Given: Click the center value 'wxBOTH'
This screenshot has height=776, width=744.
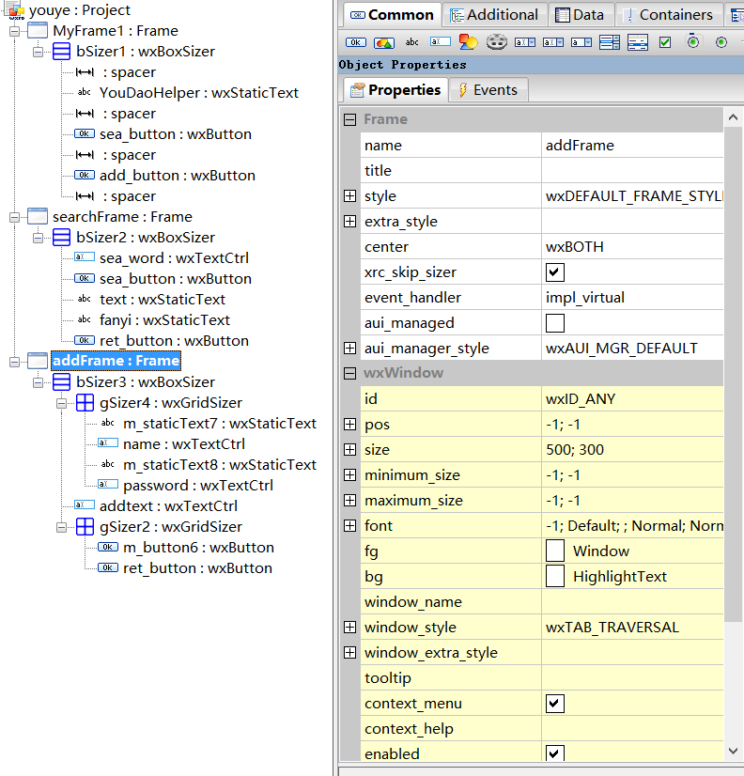Looking at the screenshot, I should 632,247.
